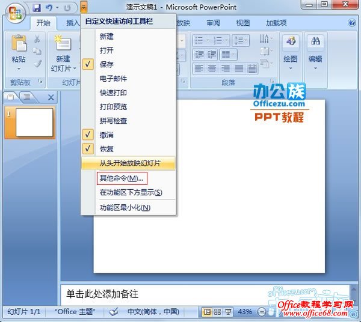Uncheck 撤消 in quick access menu
The width and height of the screenshot is (361, 322).
(x=129, y=135)
